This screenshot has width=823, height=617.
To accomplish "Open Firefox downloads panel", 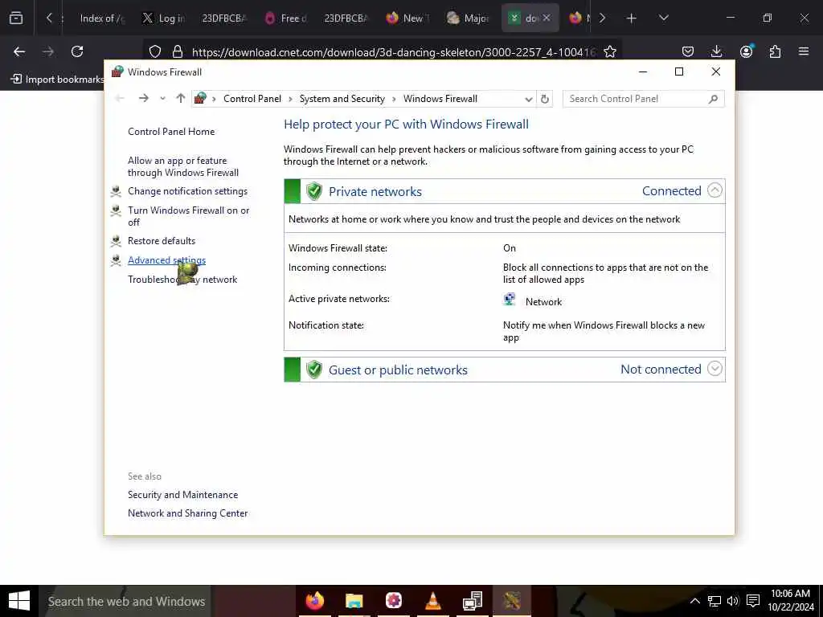I will pyautogui.click(x=716, y=51).
